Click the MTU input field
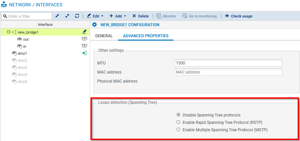This screenshot has height=141, width=300. point(228,63)
